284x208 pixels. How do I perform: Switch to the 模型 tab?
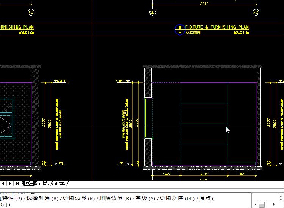29,183
